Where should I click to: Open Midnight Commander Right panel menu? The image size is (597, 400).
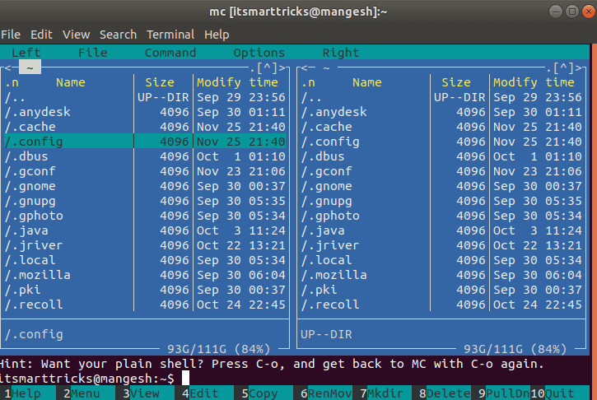click(x=341, y=53)
